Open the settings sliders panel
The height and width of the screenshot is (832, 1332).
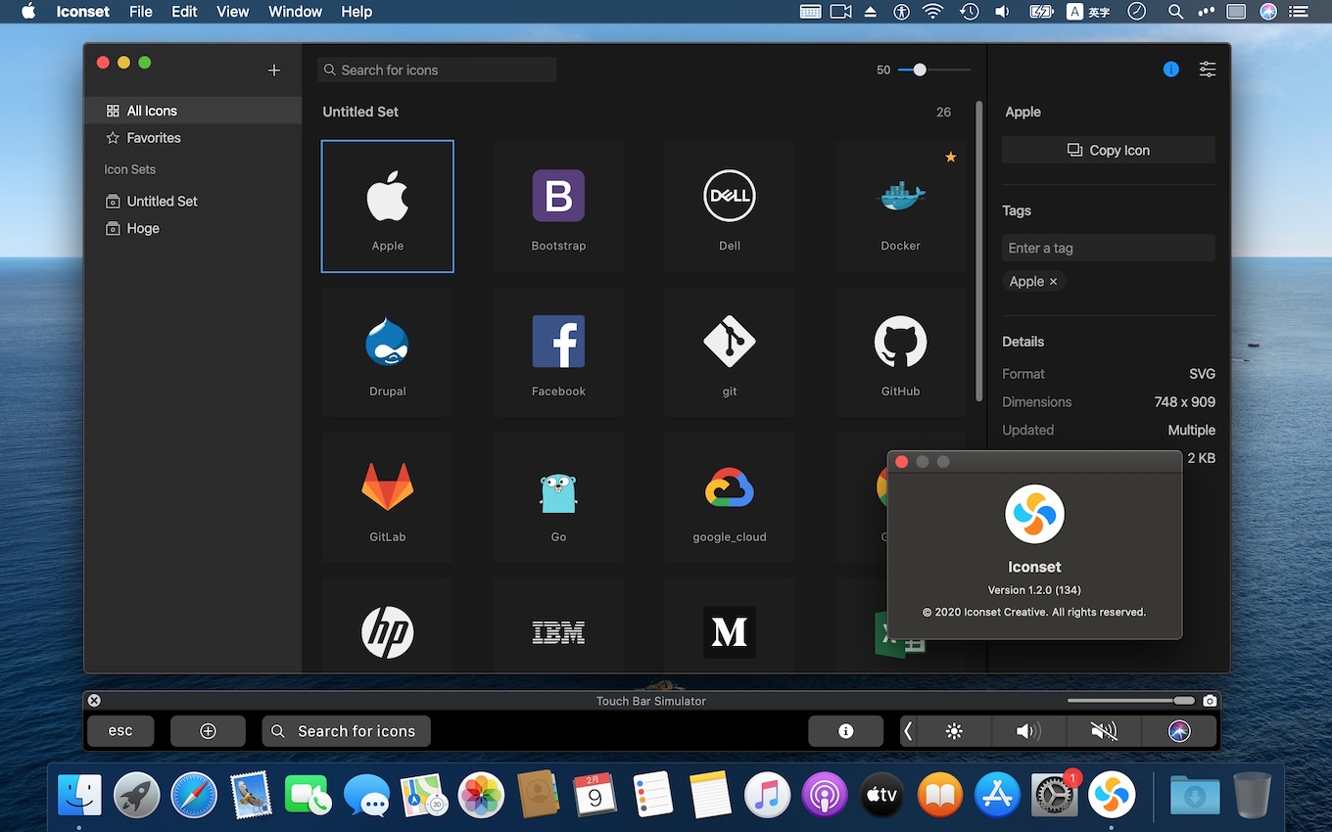click(x=1208, y=69)
